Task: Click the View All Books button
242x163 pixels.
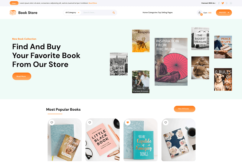Action: pos(185,109)
